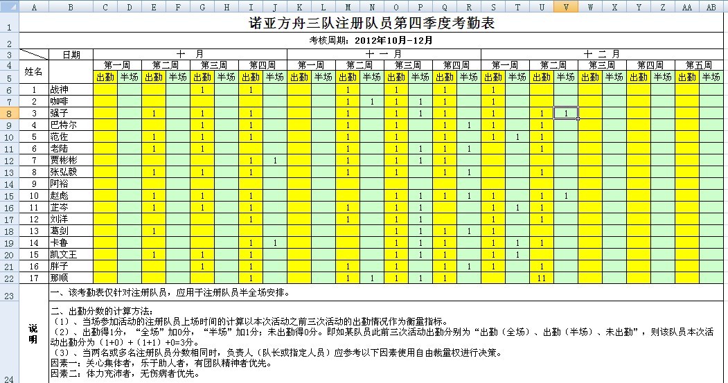Screen dimensions: 728x383
Task: Click the name cell 咖啡
Action: (71, 101)
